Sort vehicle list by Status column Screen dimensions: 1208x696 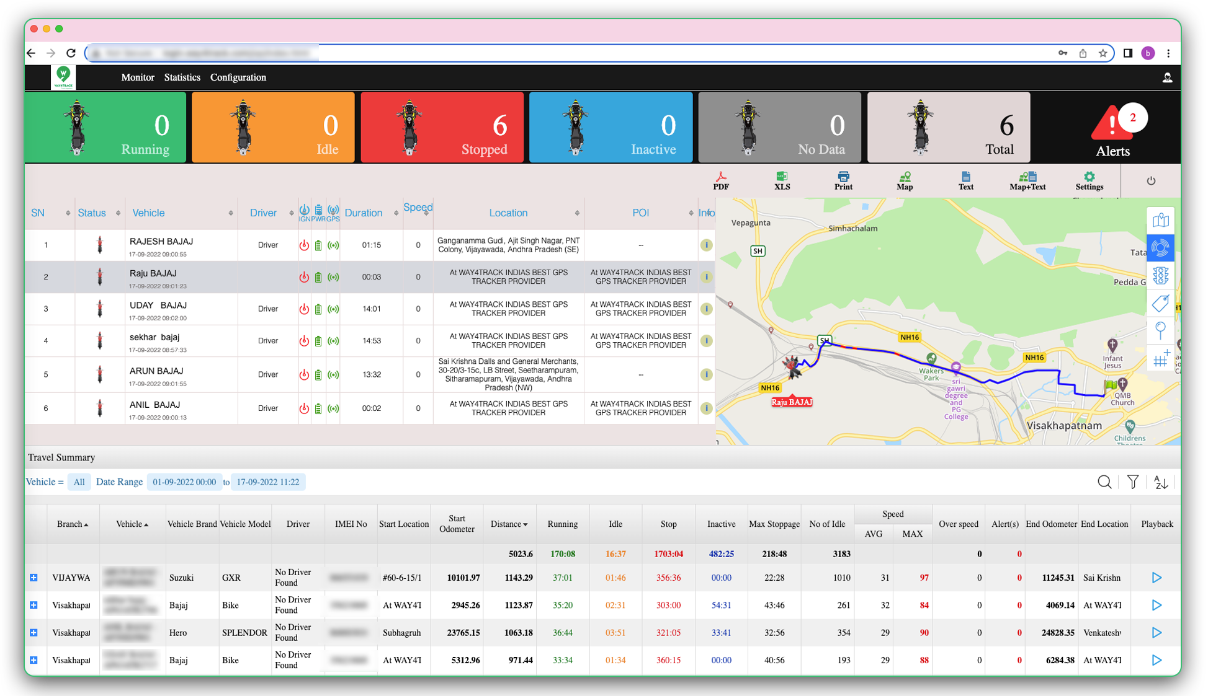click(99, 213)
